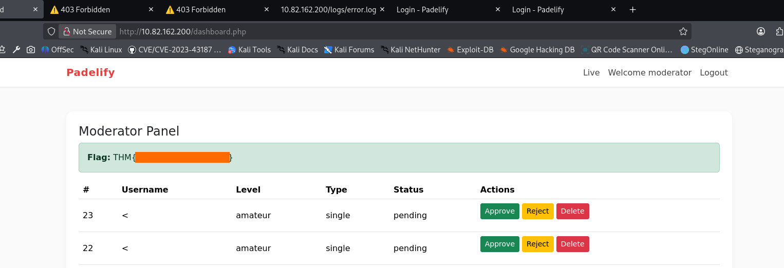Delete entry number 23

(x=572, y=211)
